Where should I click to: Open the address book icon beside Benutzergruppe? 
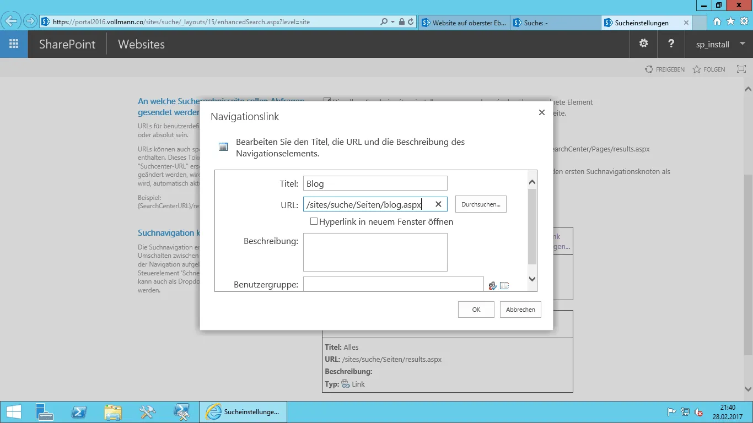[504, 285]
